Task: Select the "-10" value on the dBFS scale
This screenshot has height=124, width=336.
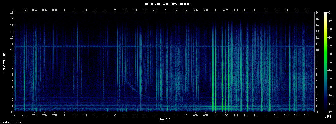Action: [330, 21]
